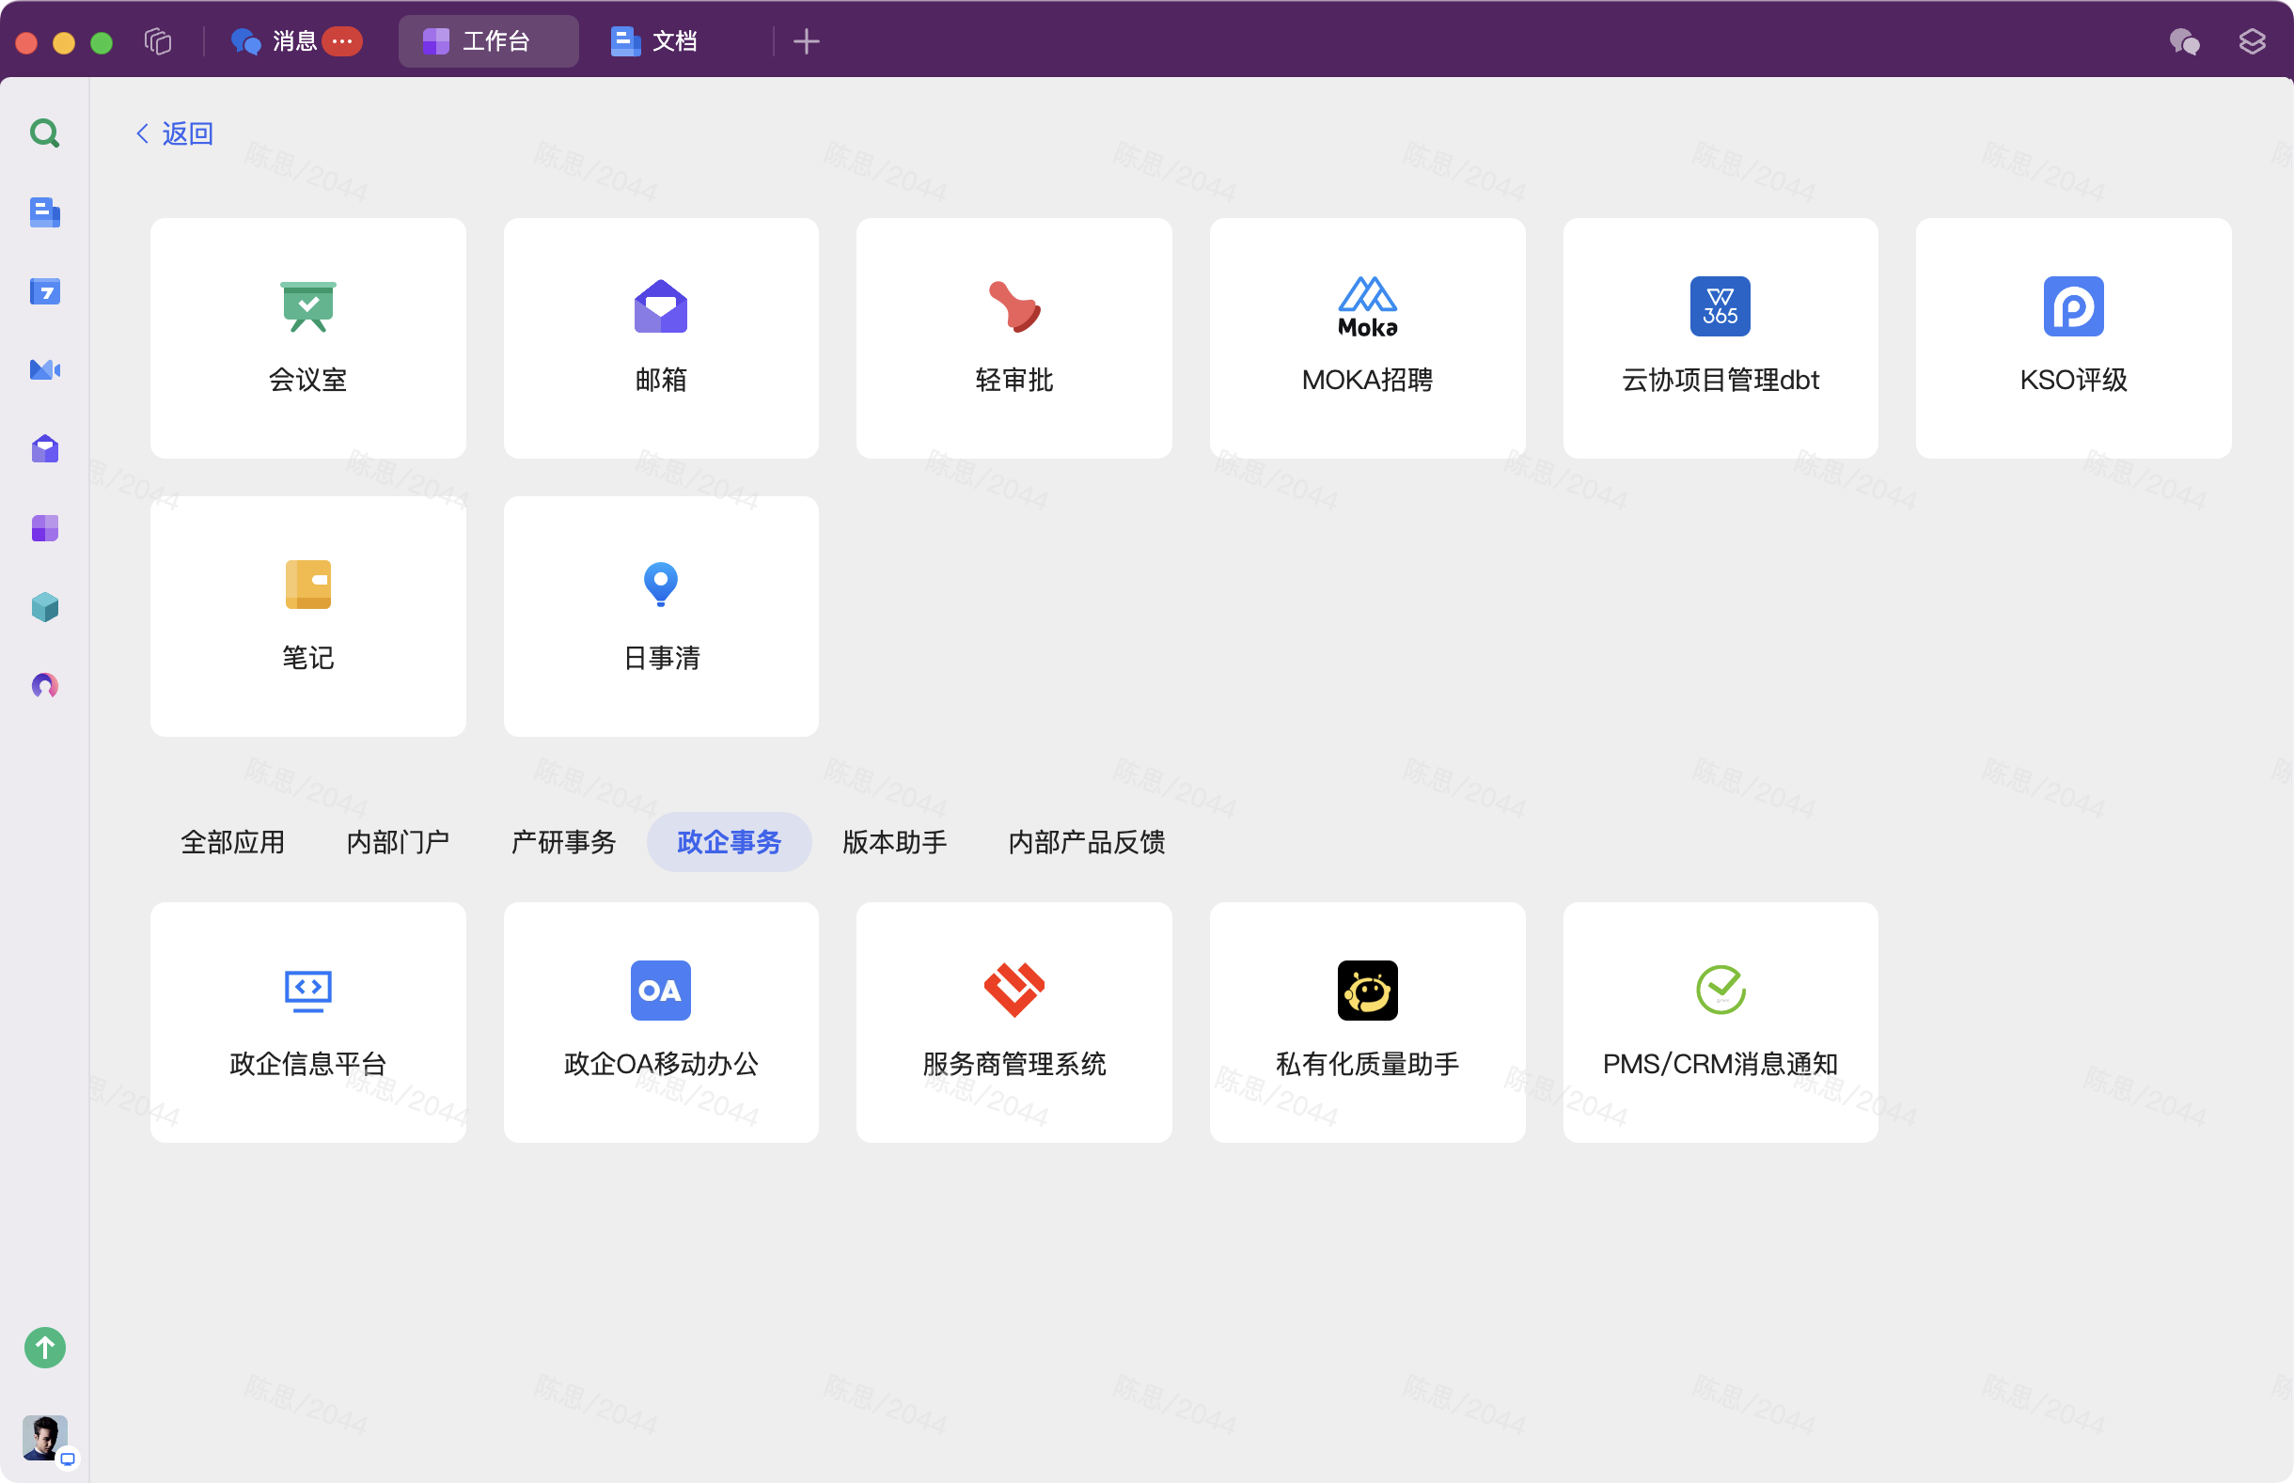Click the 返回 back link
The image size is (2294, 1483).
coord(173,133)
